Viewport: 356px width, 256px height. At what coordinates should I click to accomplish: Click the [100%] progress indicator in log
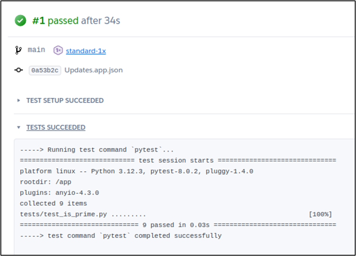click(x=320, y=214)
